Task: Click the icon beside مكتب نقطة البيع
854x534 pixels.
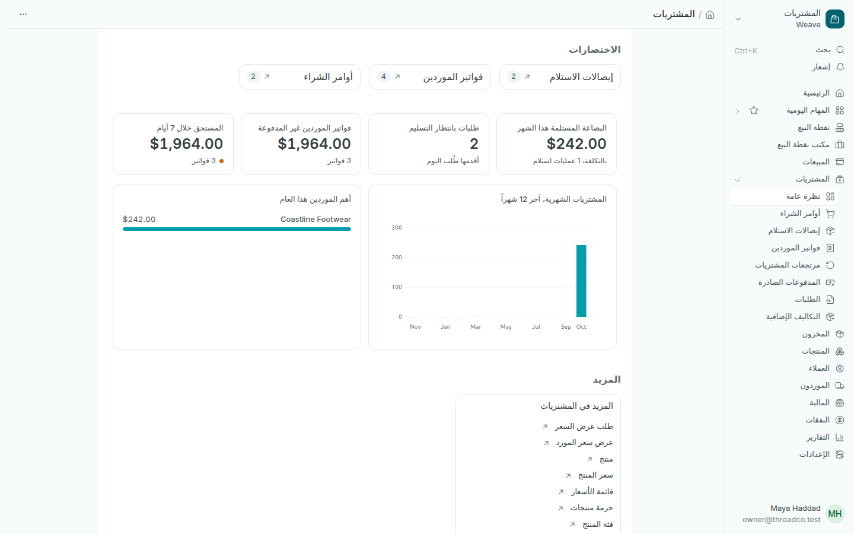Action: point(840,145)
